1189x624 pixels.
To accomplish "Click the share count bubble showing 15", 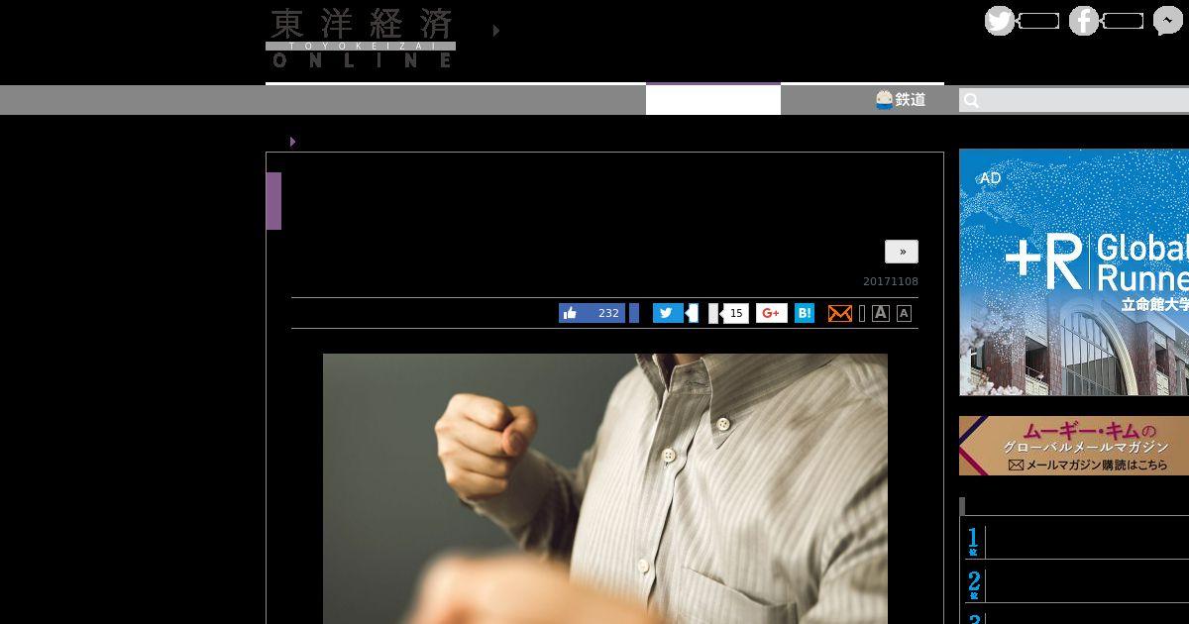I will point(735,313).
